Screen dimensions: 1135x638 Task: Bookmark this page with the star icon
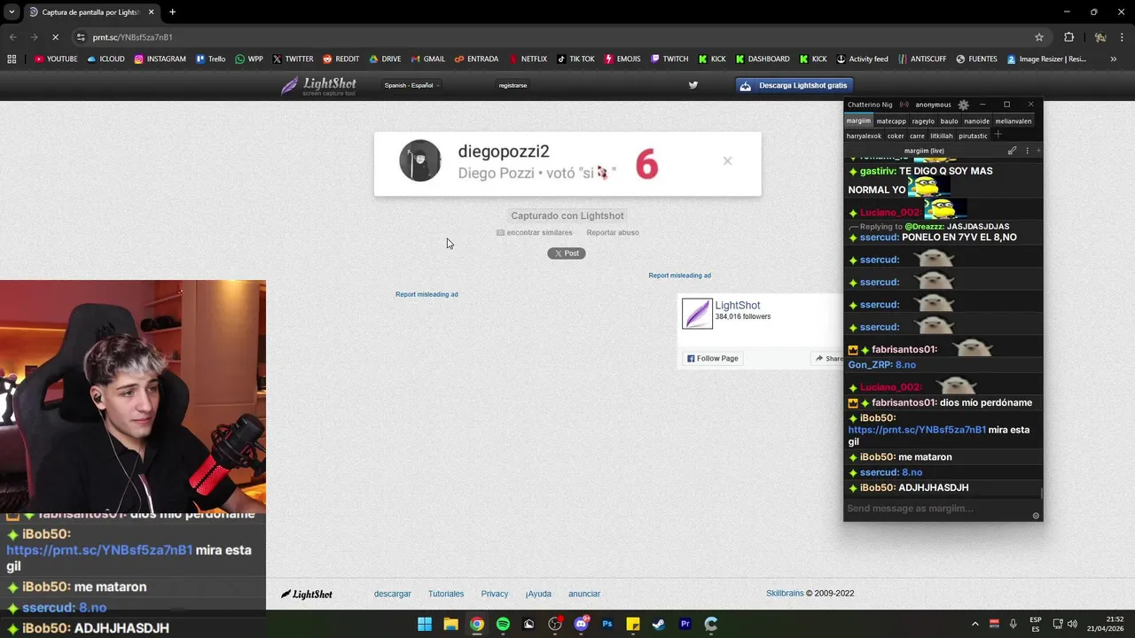(1039, 37)
